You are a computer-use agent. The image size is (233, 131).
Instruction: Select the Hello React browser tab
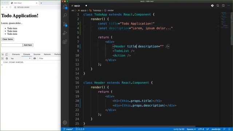(x=24, y=3)
